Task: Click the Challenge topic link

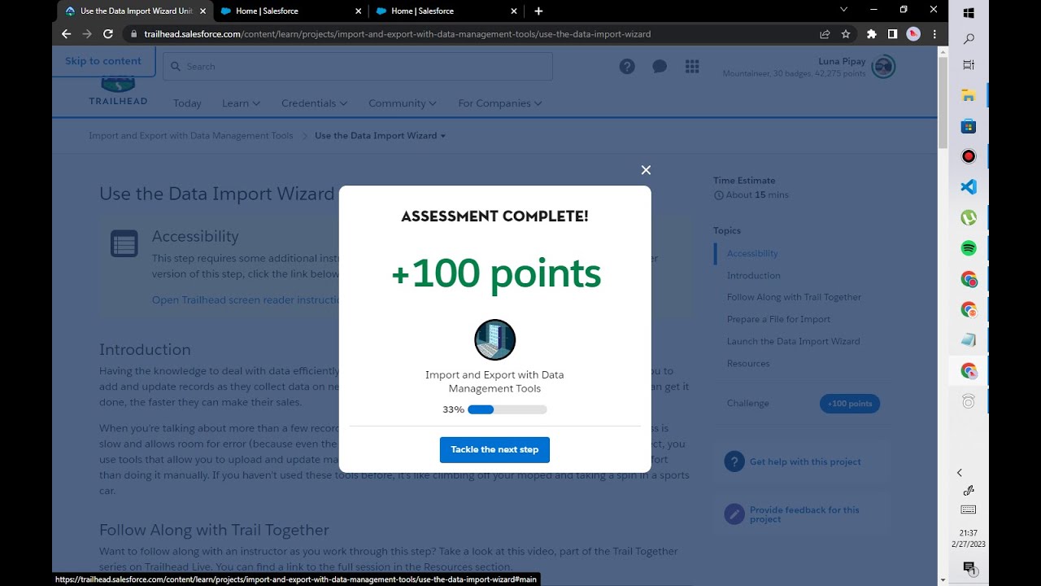Action: point(747,403)
